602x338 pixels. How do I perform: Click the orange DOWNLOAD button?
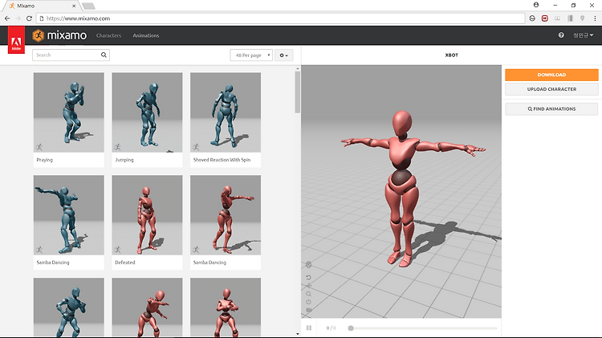551,75
